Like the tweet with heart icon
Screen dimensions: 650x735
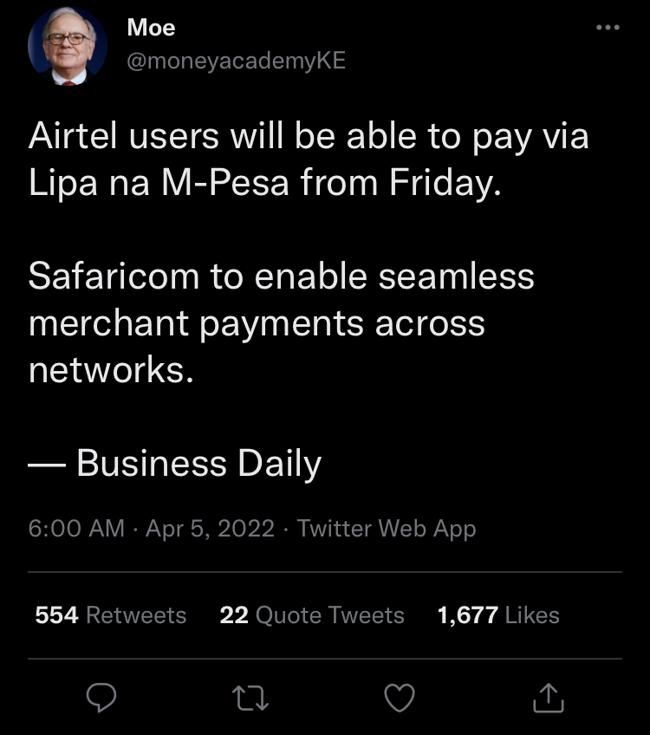coord(400,698)
